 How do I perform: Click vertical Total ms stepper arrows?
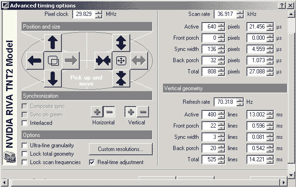point(270,159)
